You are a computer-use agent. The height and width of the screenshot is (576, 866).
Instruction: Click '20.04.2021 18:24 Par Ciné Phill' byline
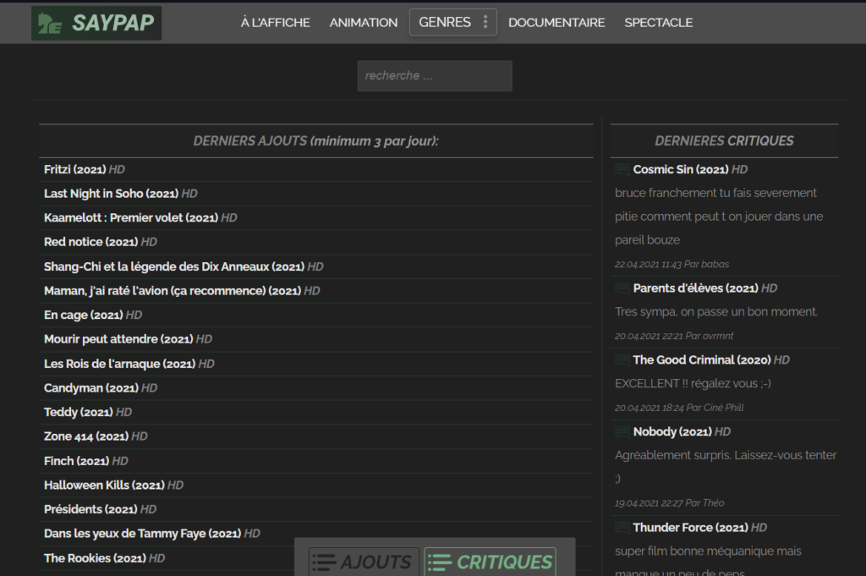679,409
